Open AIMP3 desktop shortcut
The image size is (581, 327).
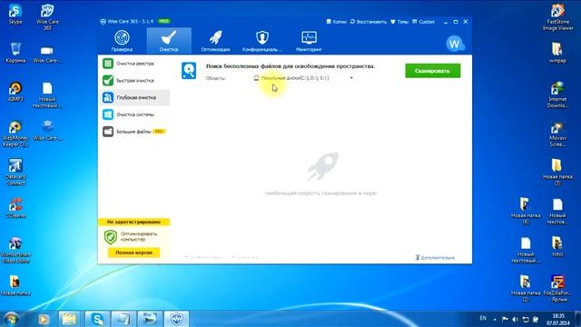point(15,92)
